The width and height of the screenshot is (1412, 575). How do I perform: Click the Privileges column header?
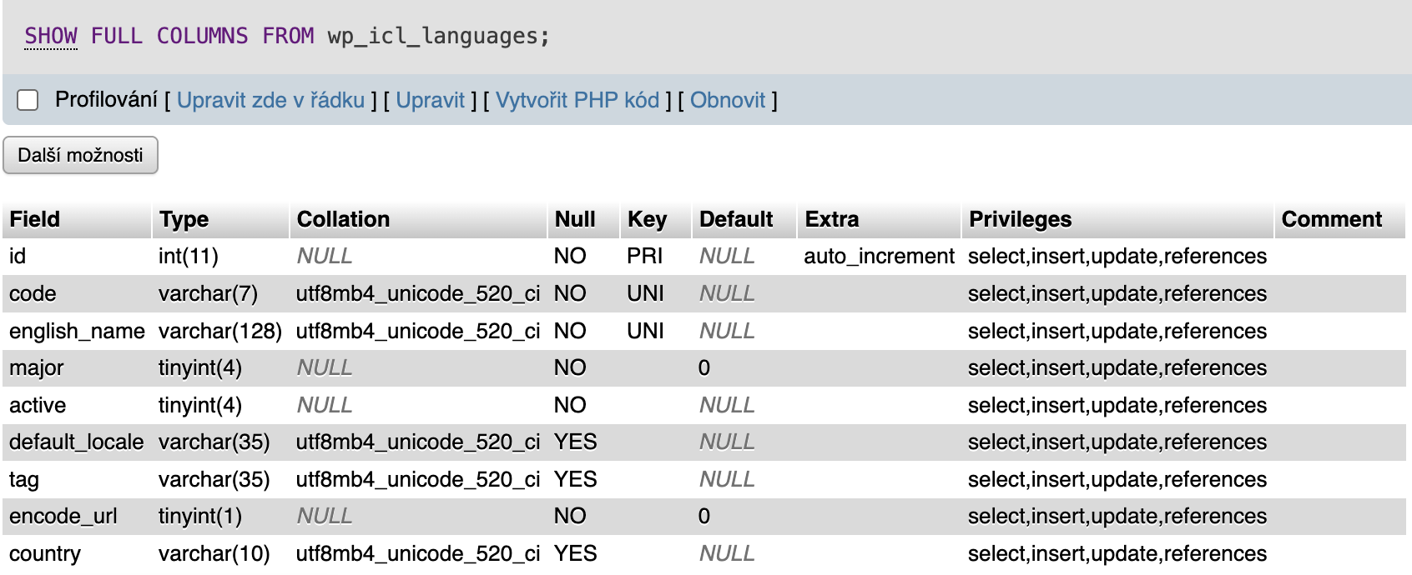point(1020,219)
